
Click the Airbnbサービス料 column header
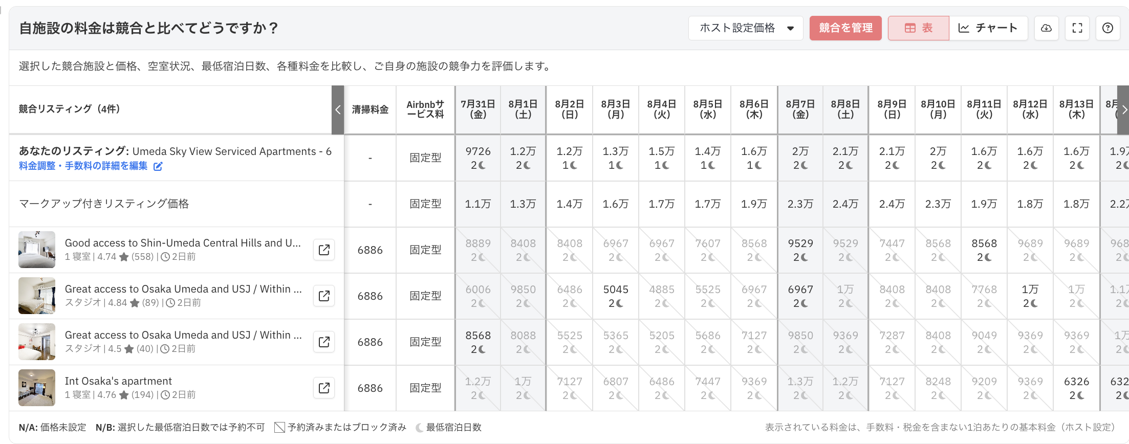pos(425,109)
